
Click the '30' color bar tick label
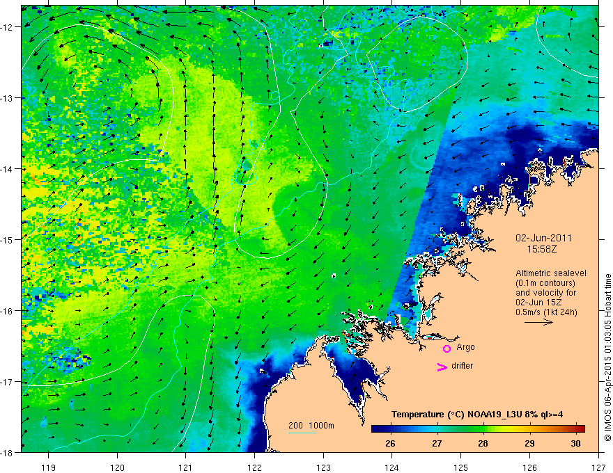(x=575, y=444)
